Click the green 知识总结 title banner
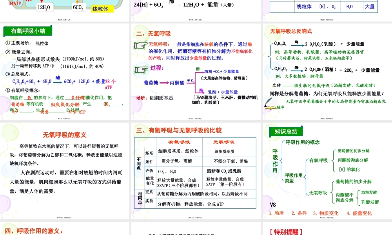This screenshot has width=392, height=235. point(286,131)
